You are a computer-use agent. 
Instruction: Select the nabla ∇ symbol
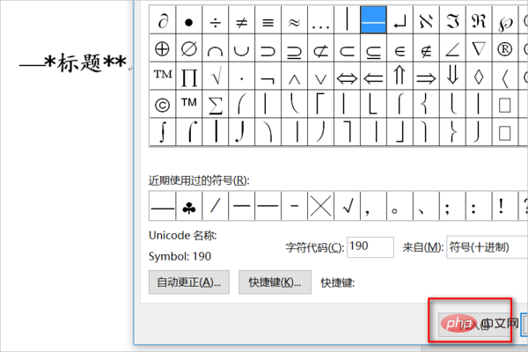478,48
